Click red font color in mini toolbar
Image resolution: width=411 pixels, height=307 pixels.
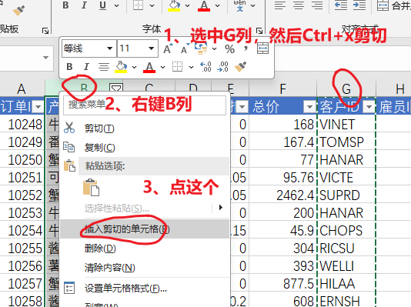coord(149,67)
